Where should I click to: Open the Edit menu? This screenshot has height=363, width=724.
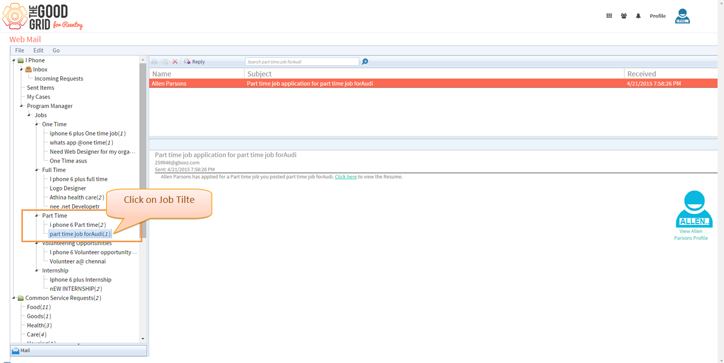point(38,50)
